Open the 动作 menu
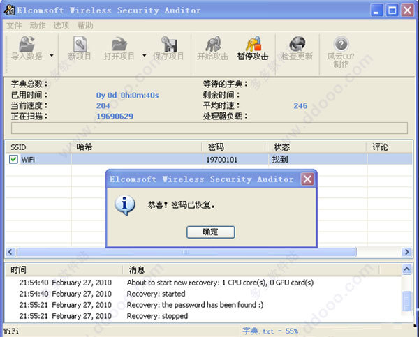This screenshot has height=337, width=419. [38, 25]
